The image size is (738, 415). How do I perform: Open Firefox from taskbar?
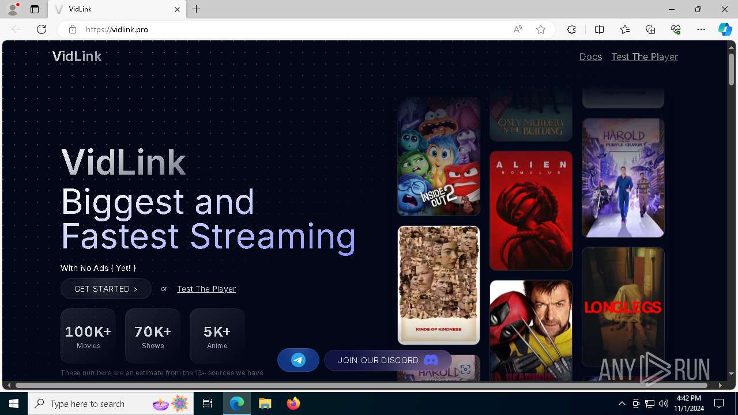(x=293, y=403)
